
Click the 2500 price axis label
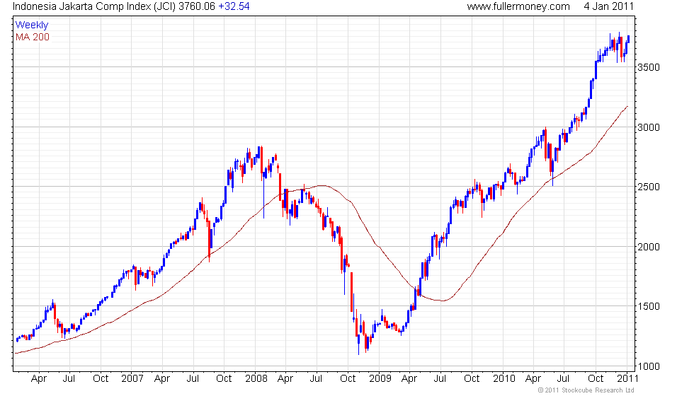point(649,187)
